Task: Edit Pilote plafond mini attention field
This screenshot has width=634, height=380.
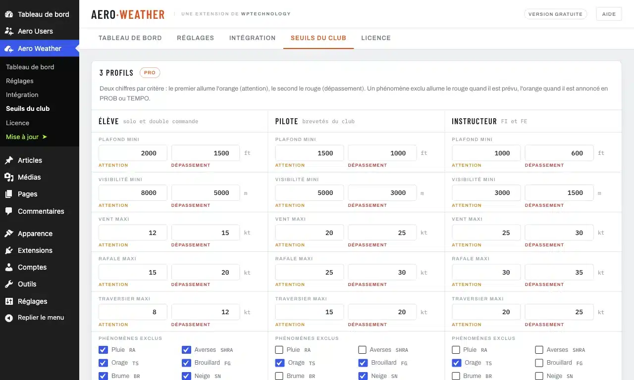Action: tap(310, 153)
